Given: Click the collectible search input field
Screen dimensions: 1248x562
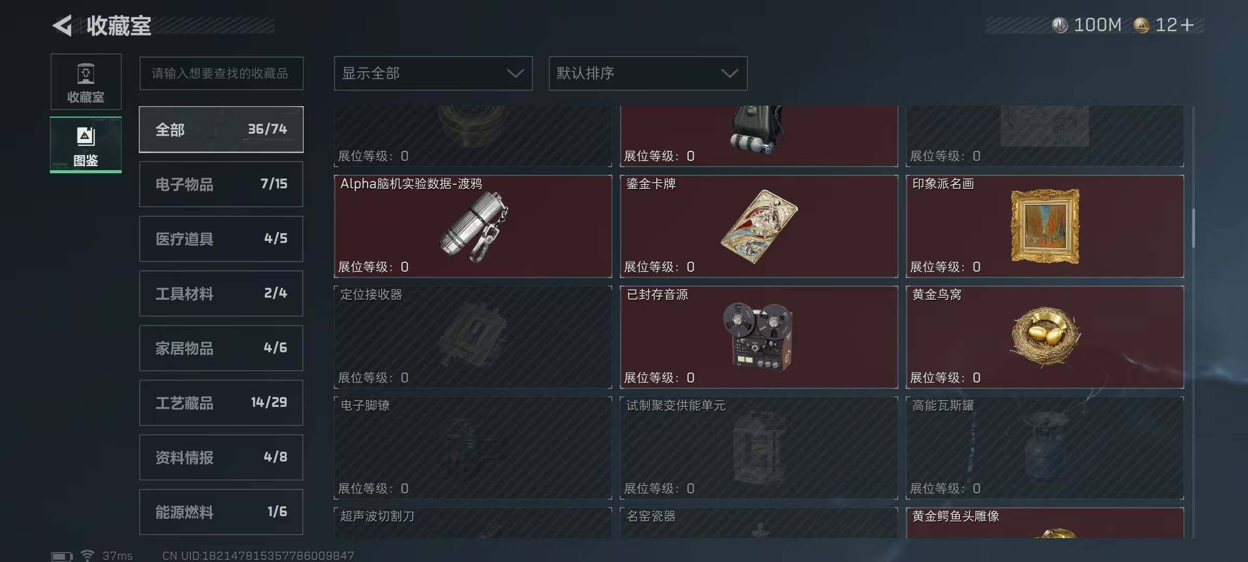Looking at the screenshot, I should coord(221,73).
